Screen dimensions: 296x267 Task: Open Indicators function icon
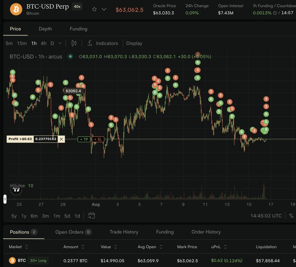point(90,43)
